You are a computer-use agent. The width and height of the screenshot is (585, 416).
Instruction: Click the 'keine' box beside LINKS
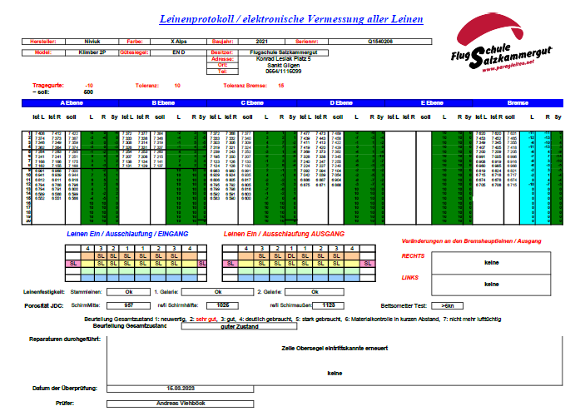point(491,285)
